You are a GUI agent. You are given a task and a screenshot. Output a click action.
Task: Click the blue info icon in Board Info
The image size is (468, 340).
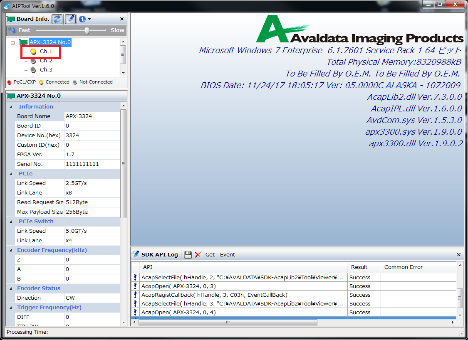click(x=82, y=19)
